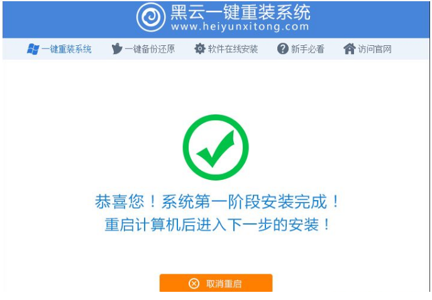Click the swirl cloud logo in header
This screenshot has width=432, height=300.
click(x=151, y=18)
